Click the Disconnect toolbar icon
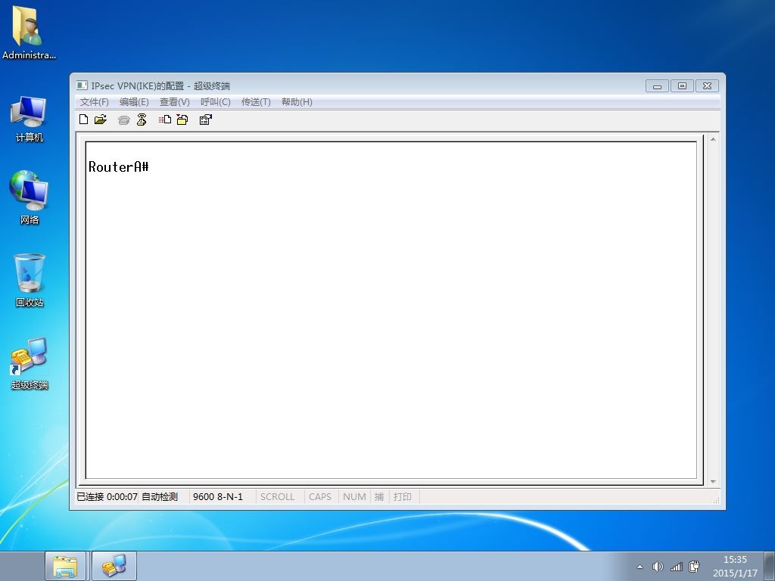 (142, 120)
